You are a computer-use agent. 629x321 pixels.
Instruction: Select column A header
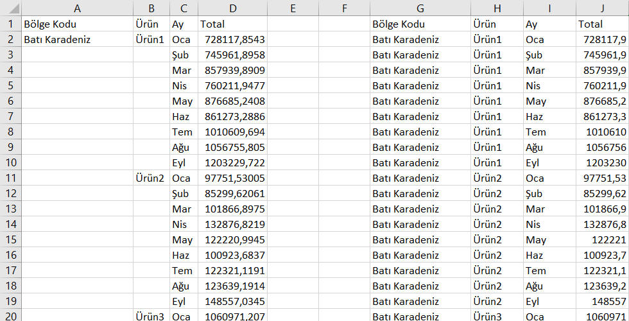click(x=78, y=8)
